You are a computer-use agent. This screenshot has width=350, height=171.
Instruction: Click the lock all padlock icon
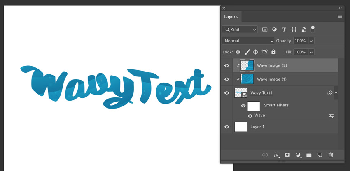coord(273,52)
